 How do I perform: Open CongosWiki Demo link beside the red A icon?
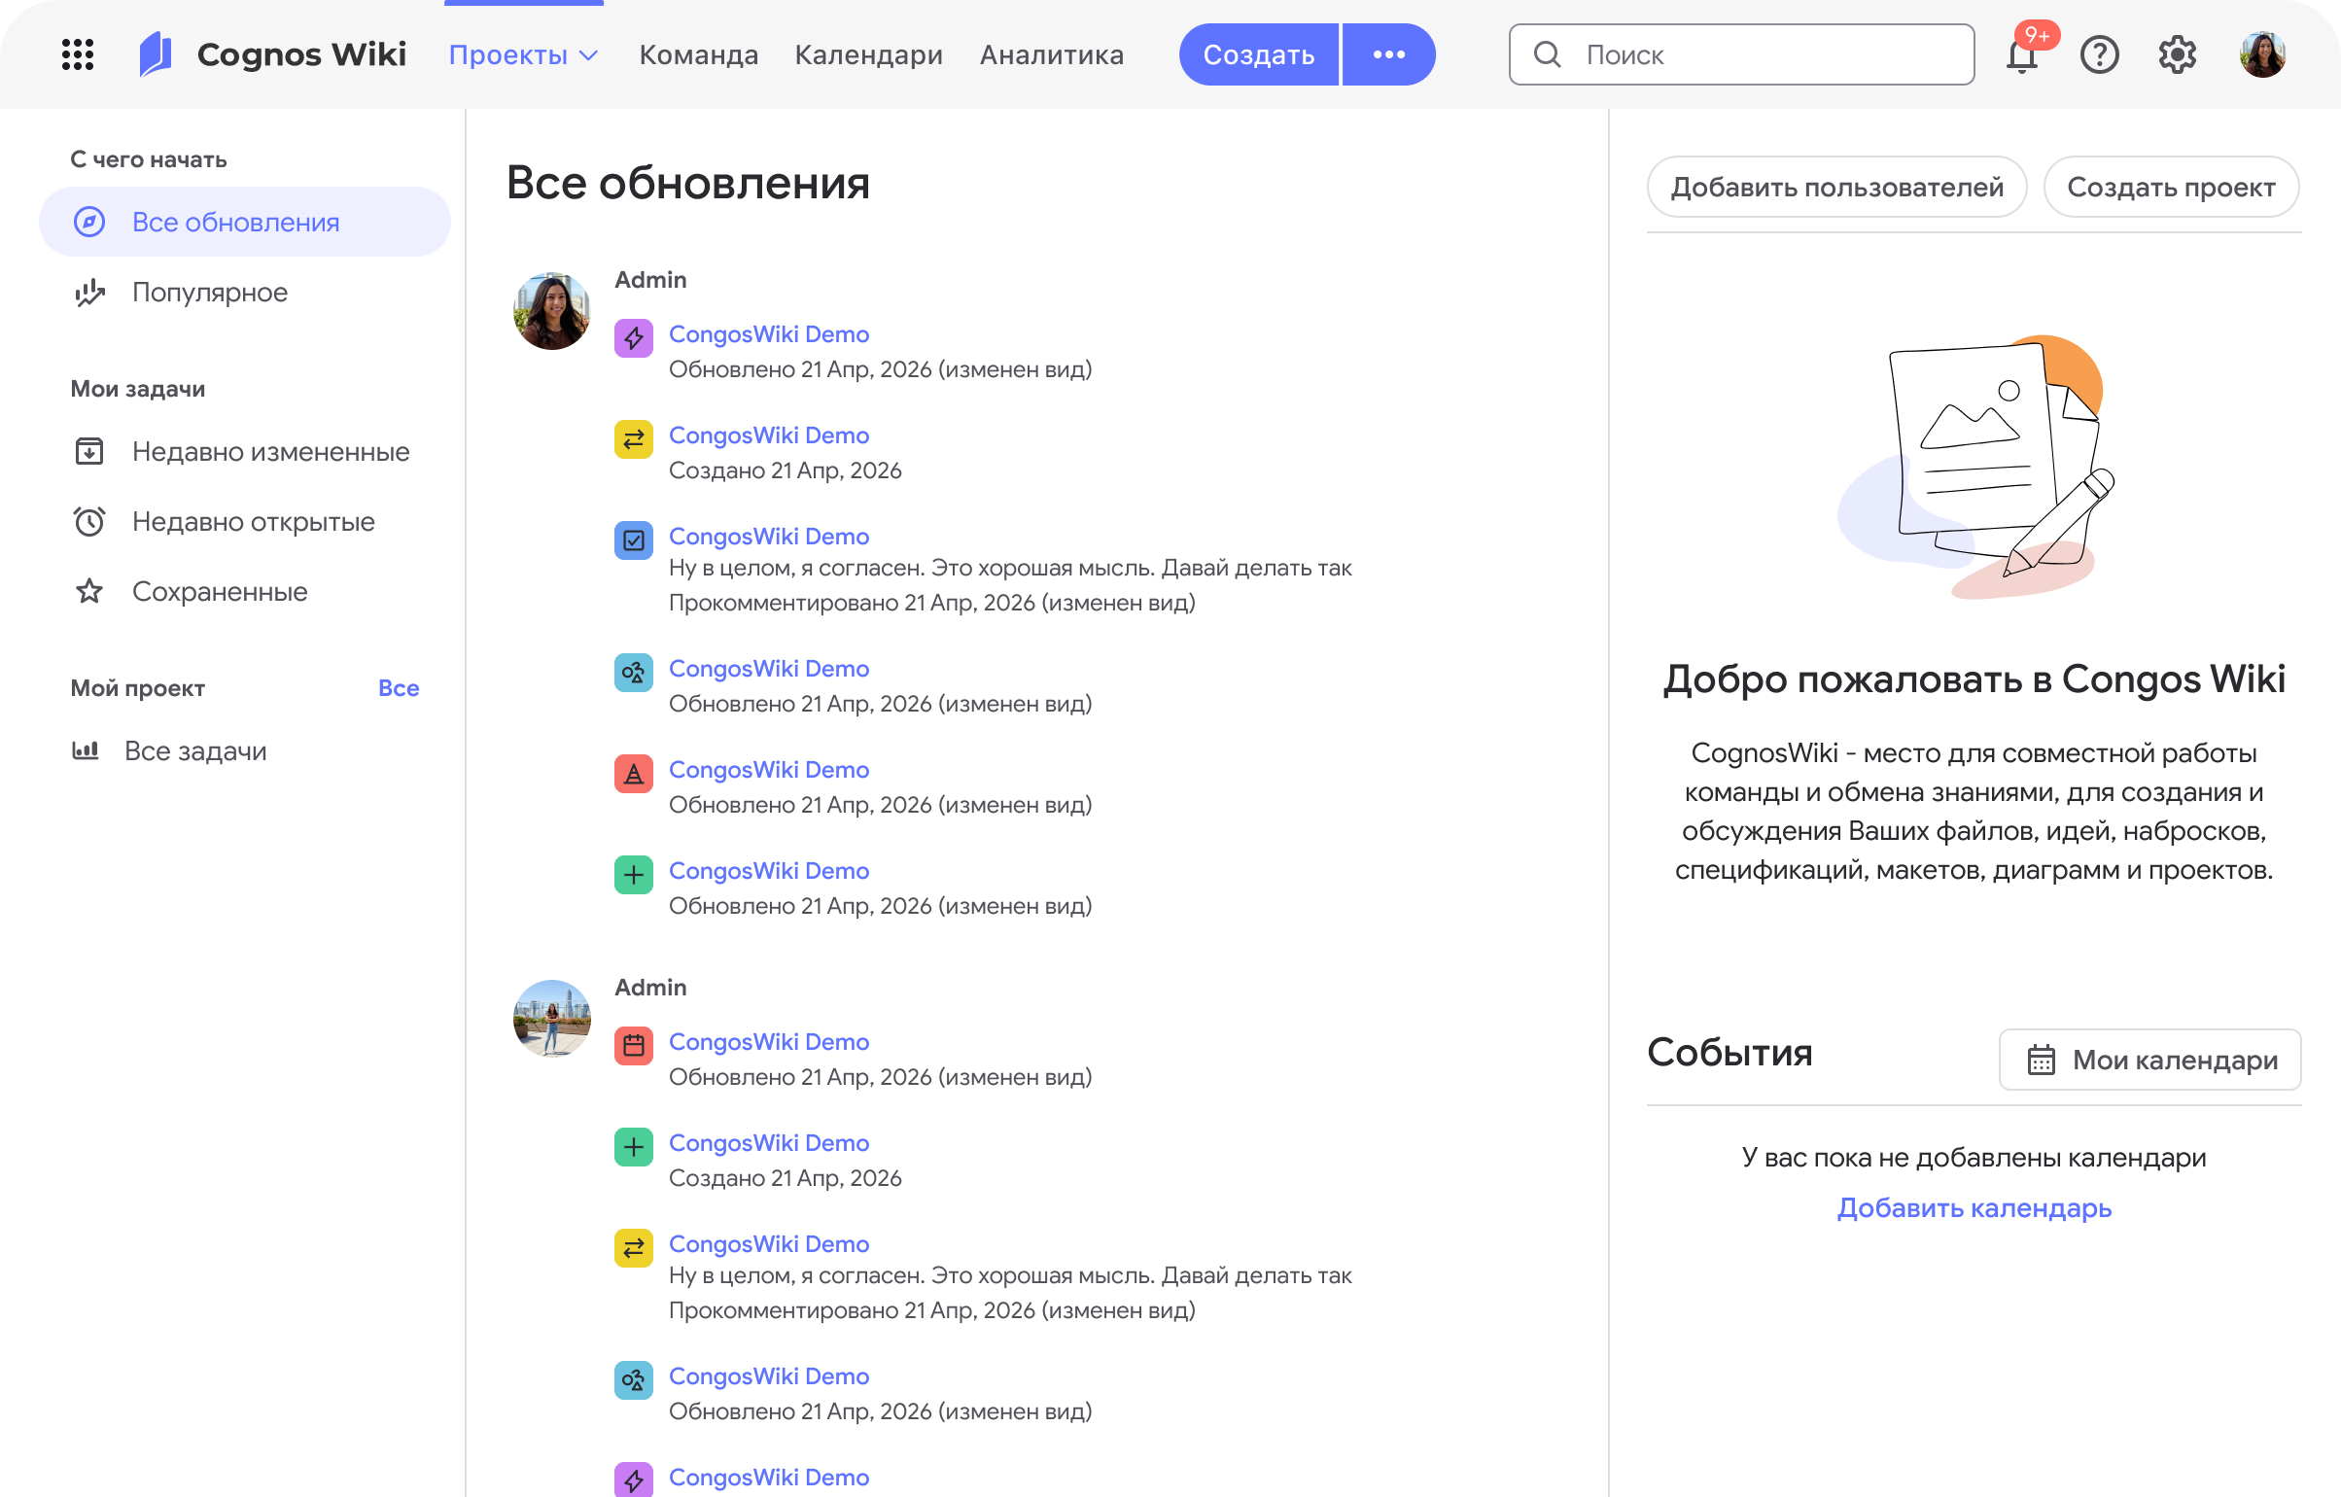tap(769, 770)
